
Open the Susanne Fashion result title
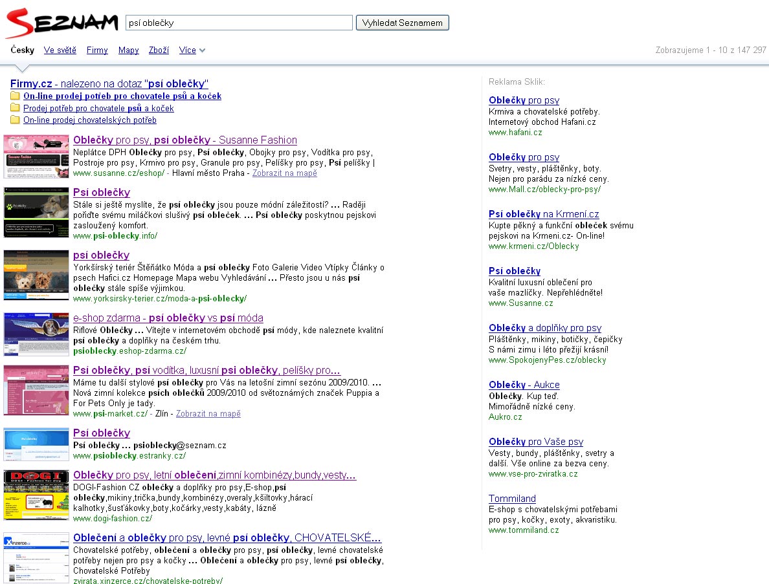[185, 140]
